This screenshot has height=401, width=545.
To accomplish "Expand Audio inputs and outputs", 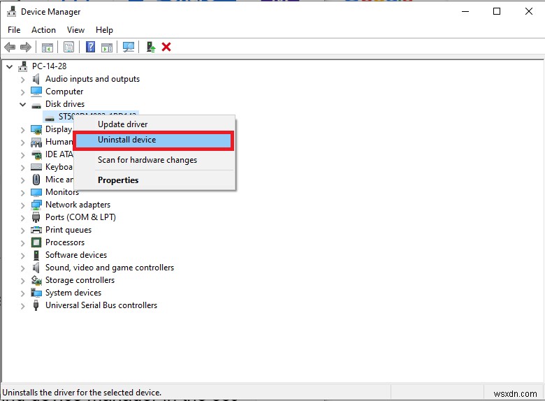I will pos(22,80).
